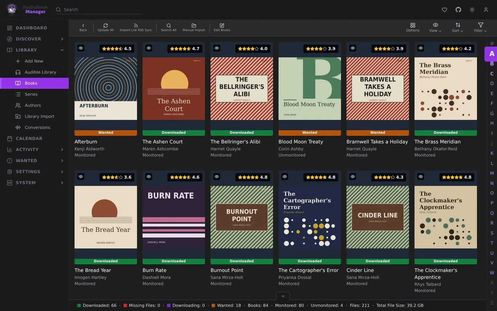Click the heart donate icon
This screenshot has width=497, height=311.
[x=445, y=10]
